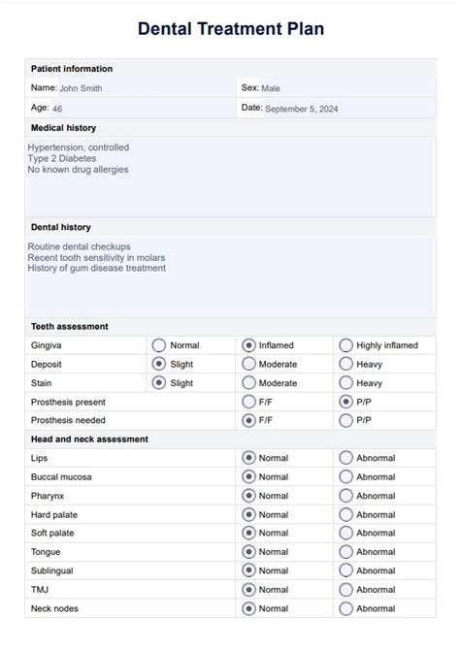Select Highly inflamed for Gingiva
The height and width of the screenshot is (651, 460).
pyautogui.click(x=345, y=345)
